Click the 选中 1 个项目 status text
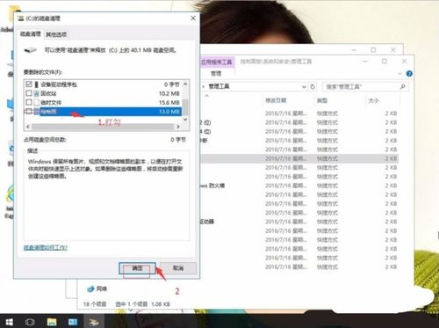 [131, 304]
